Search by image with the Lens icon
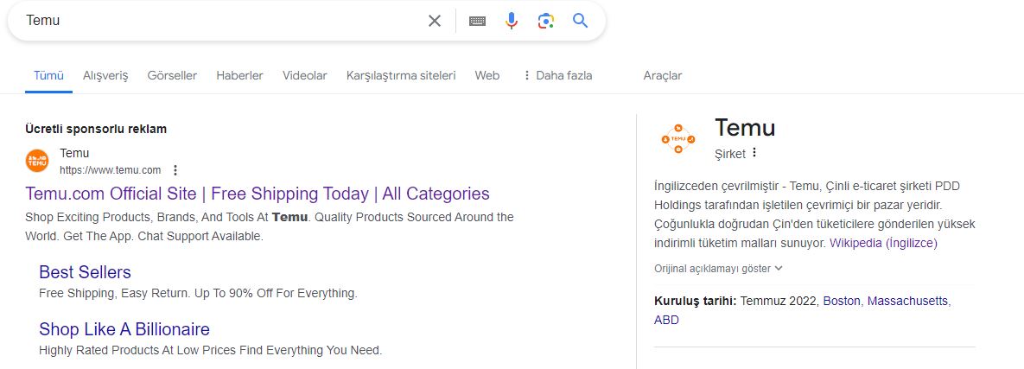 click(546, 21)
